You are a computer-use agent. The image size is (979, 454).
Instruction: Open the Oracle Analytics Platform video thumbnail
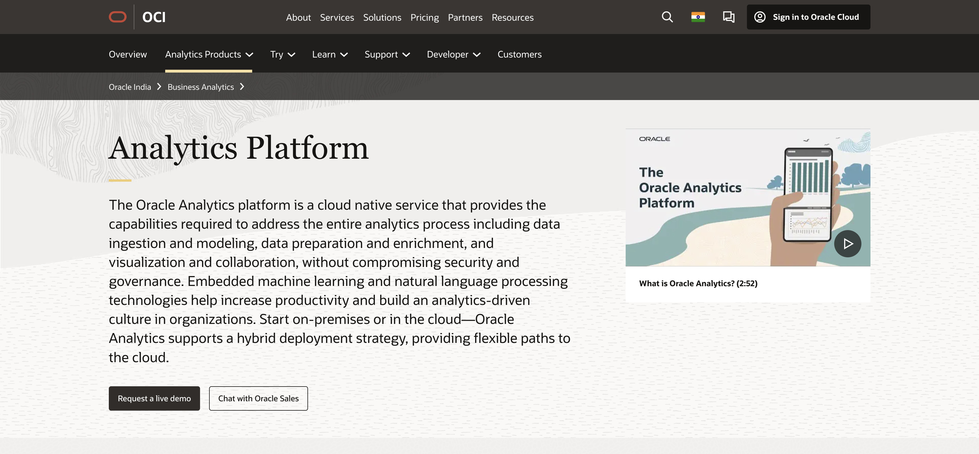(748, 198)
